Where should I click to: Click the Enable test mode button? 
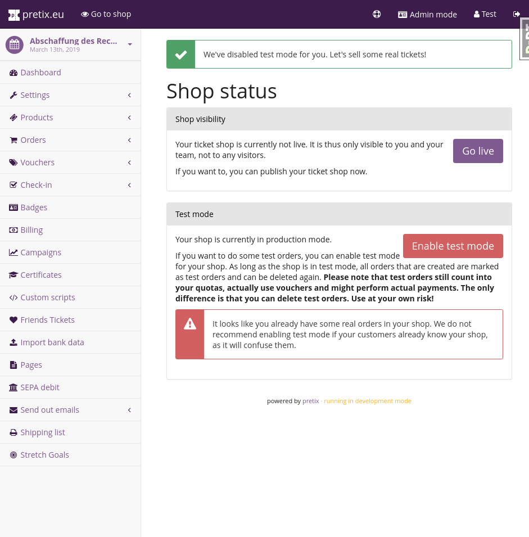453,246
